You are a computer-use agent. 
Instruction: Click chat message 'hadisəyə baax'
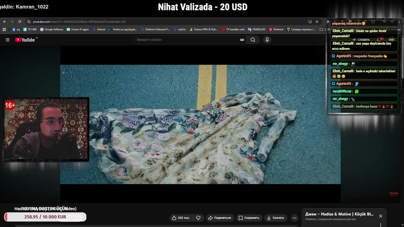click(364, 107)
